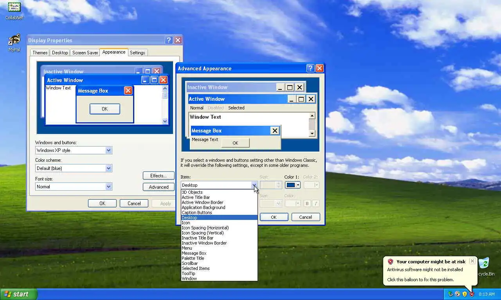Select the Appearance tab
The height and width of the screenshot is (300, 501).
pyautogui.click(x=114, y=52)
